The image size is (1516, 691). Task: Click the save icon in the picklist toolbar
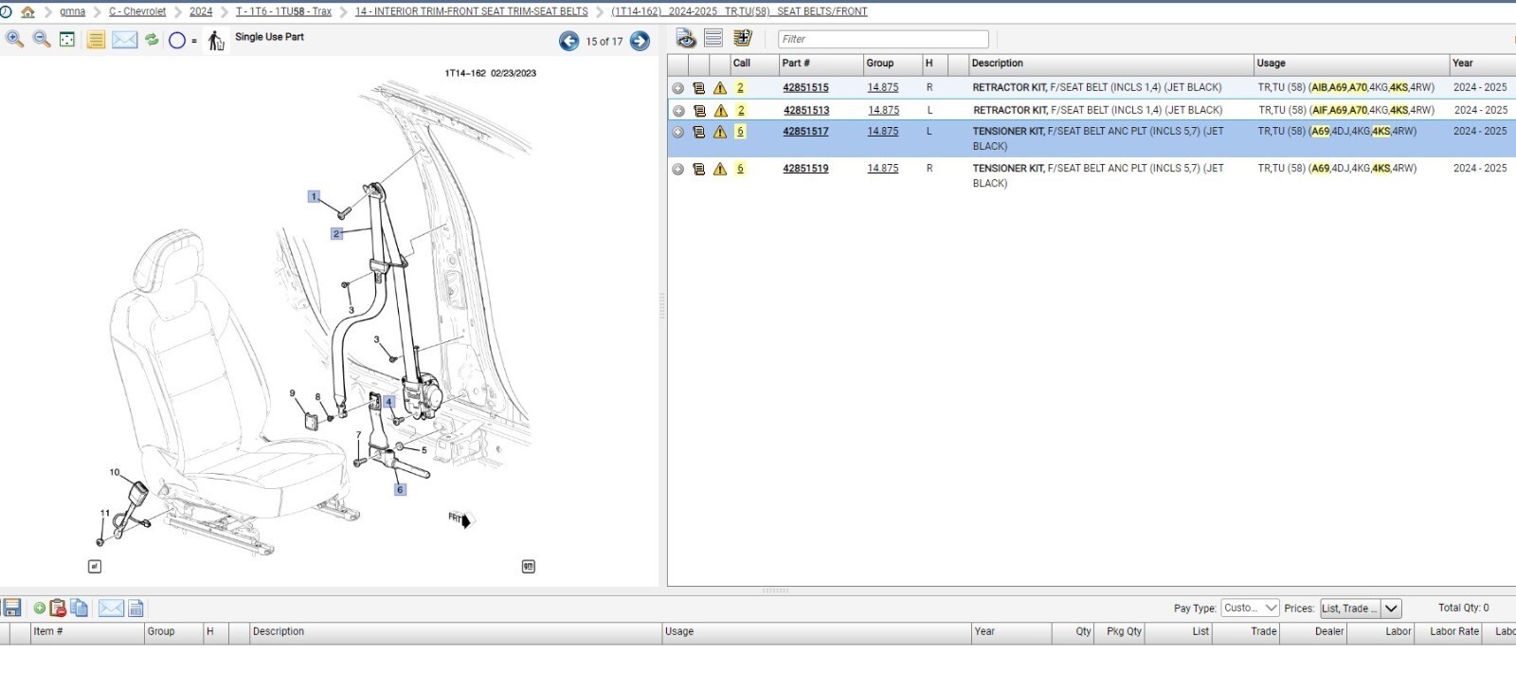coord(12,609)
